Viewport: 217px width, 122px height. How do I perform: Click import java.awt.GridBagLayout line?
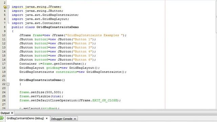pyautogui.click(x=40, y=19)
